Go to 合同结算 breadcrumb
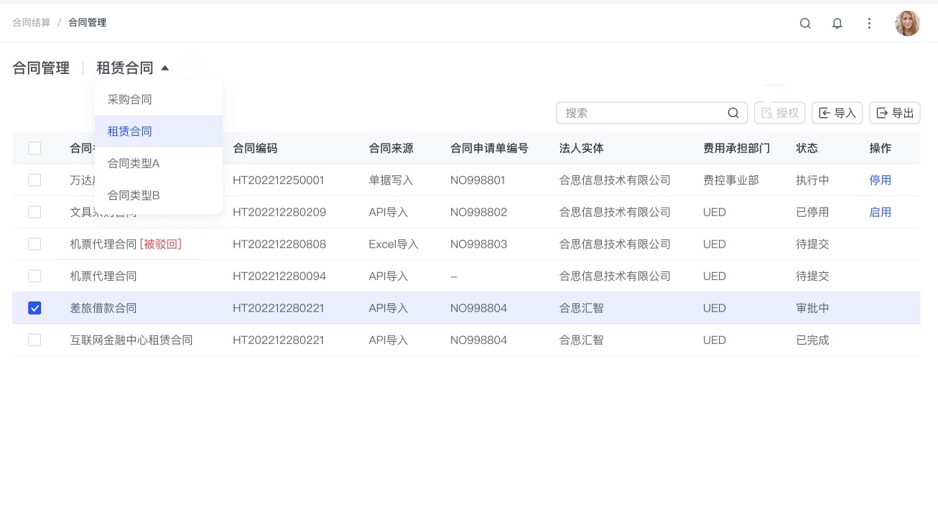 32,22
